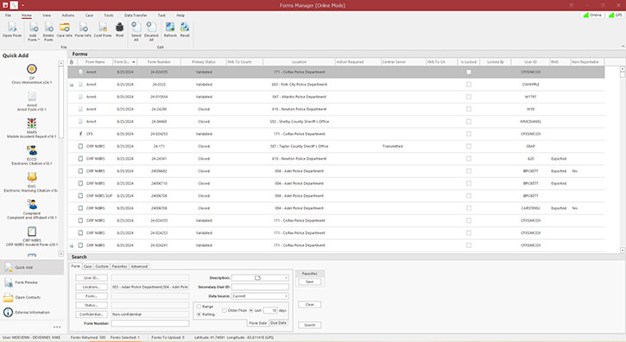Expand navigation pane overflow dots
The width and height of the screenshot is (626, 342).
click(57, 326)
